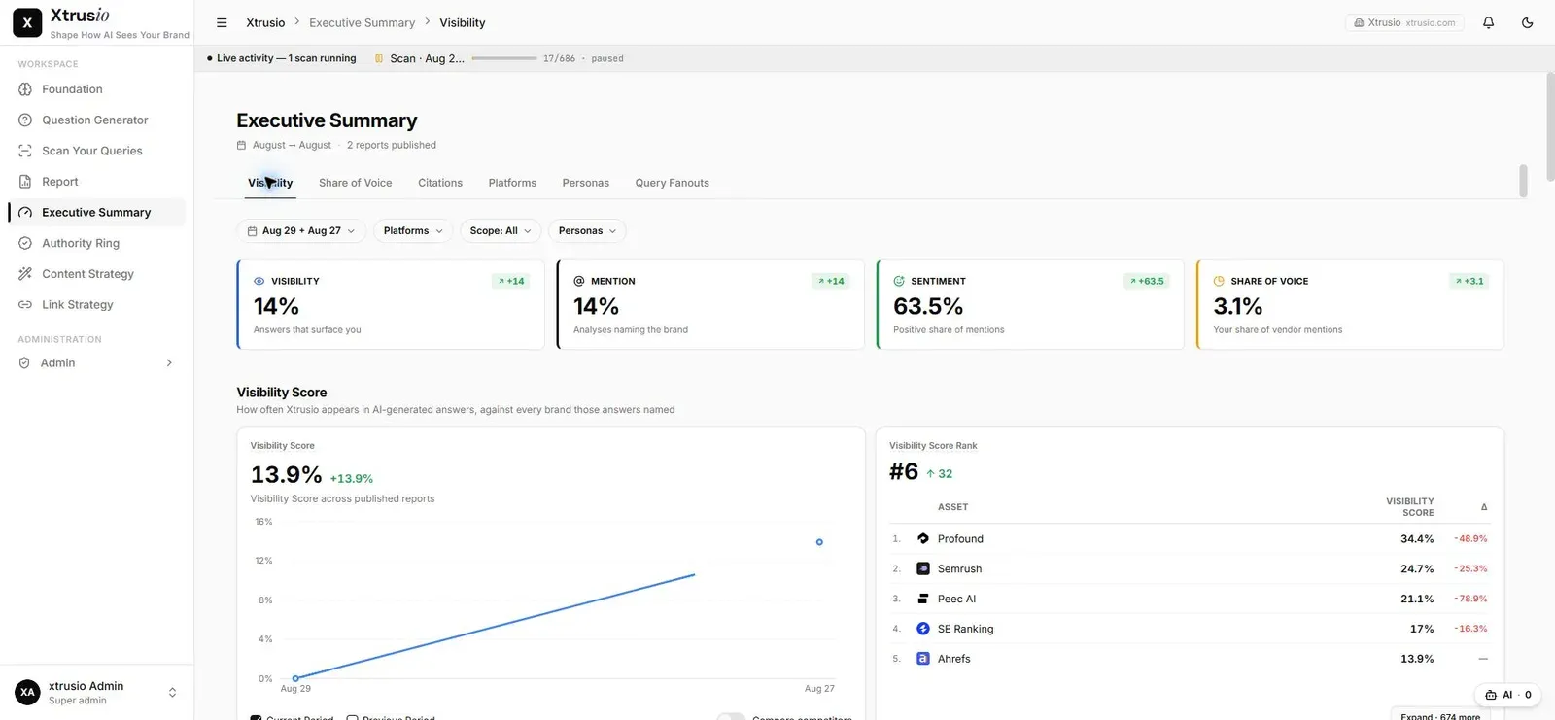Click the SE Ranking brand logo
This screenshot has width=1555, height=720.
pos(923,629)
